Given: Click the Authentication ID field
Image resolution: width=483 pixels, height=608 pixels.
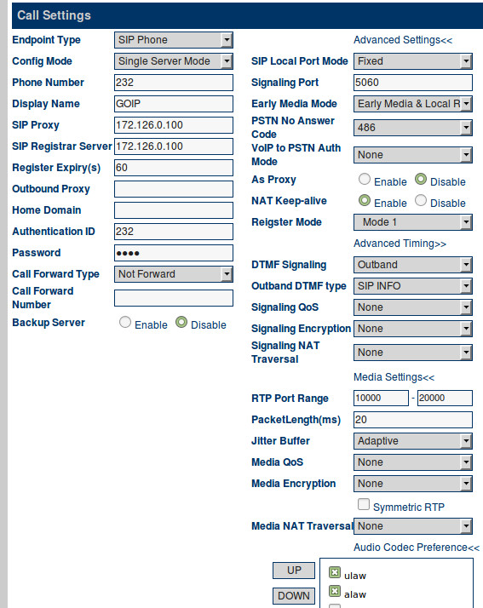Looking at the screenshot, I should click(x=174, y=232).
